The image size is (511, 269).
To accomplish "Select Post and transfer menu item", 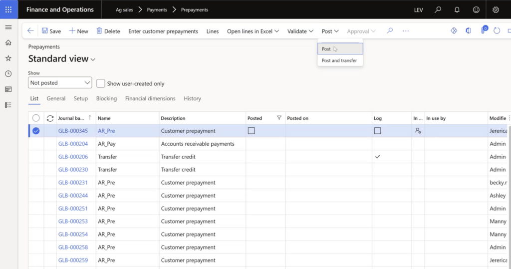I will point(339,61).
